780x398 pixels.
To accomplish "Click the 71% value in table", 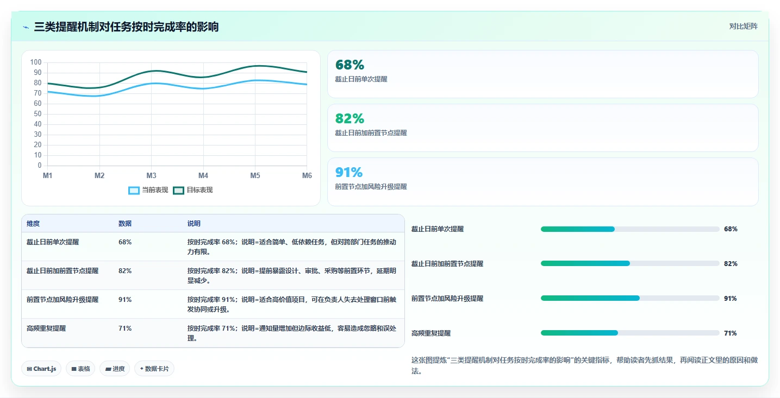I will pyautogui.click(x=125, y=328).
